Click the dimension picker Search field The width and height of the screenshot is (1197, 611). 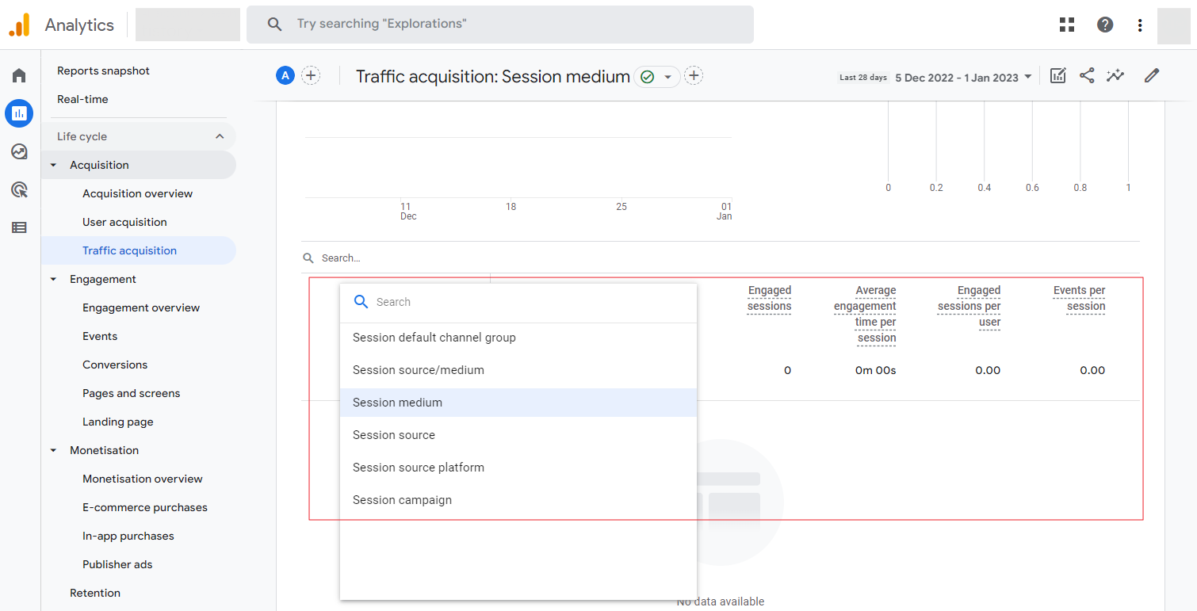(x=523, y=302)
